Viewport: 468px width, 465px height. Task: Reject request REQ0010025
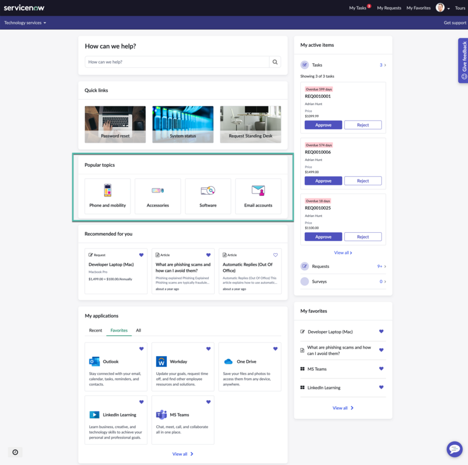[363, 237]
